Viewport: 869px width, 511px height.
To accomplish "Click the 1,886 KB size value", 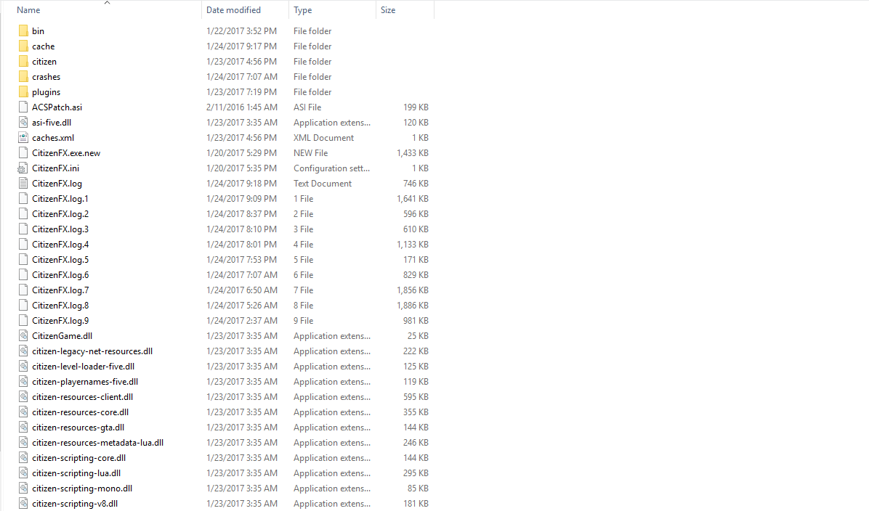I will coord(412,305).
